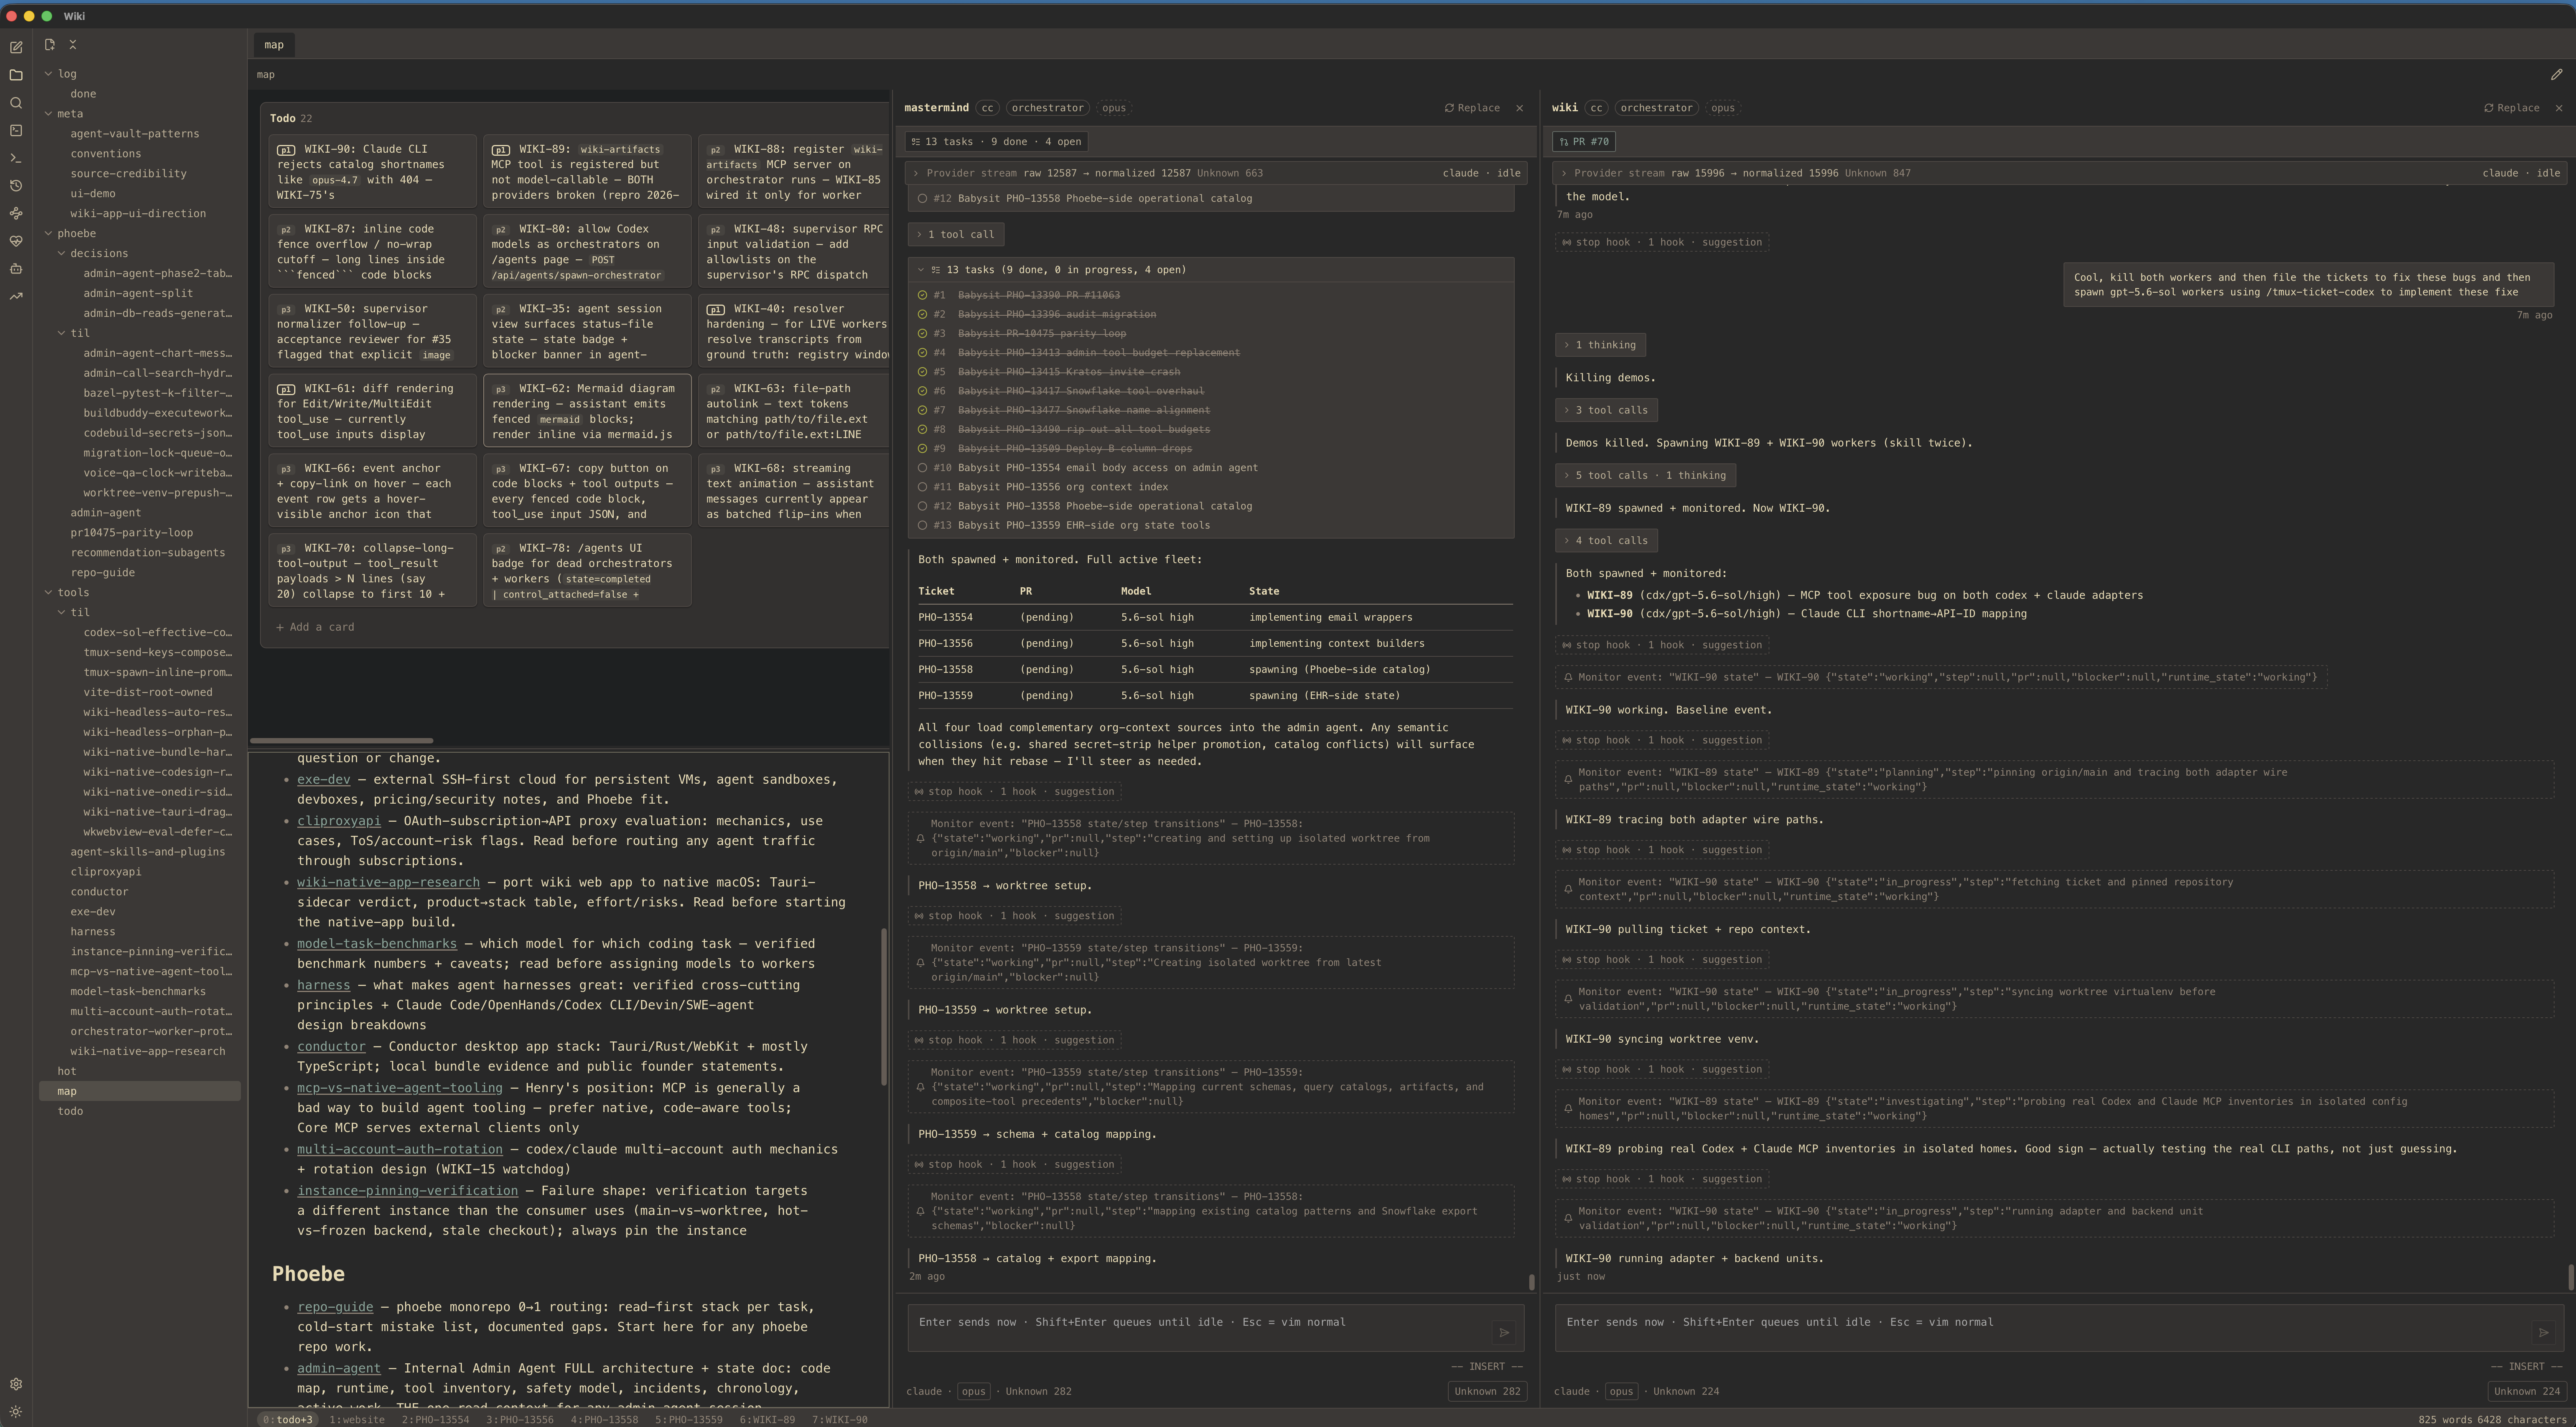Open the graph nodes icon in sidebar

[x=16, y=213]
